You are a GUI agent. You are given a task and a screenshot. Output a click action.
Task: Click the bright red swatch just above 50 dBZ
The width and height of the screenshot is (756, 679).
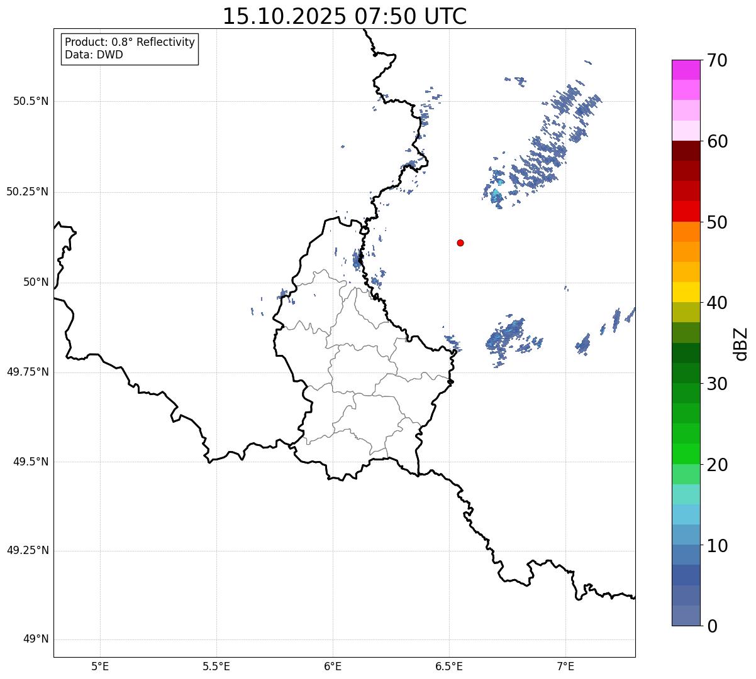pyautogui.click(x=686, y=212)
